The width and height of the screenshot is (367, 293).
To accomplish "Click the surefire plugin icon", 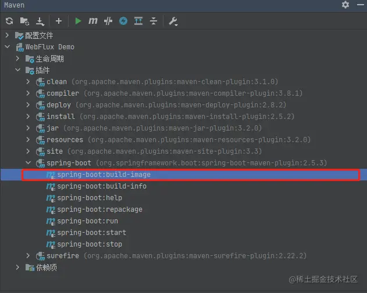I will (x=40, y=256).
